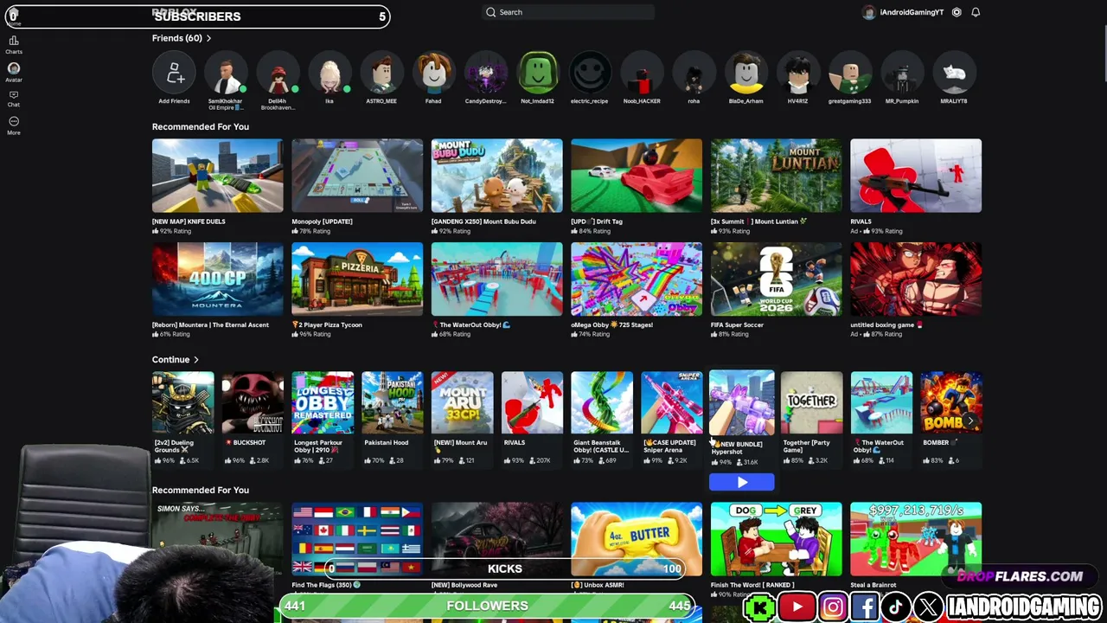Select friend electric_recipe's avatar
The image size is (1107, 623).
[x=589, y=74]
